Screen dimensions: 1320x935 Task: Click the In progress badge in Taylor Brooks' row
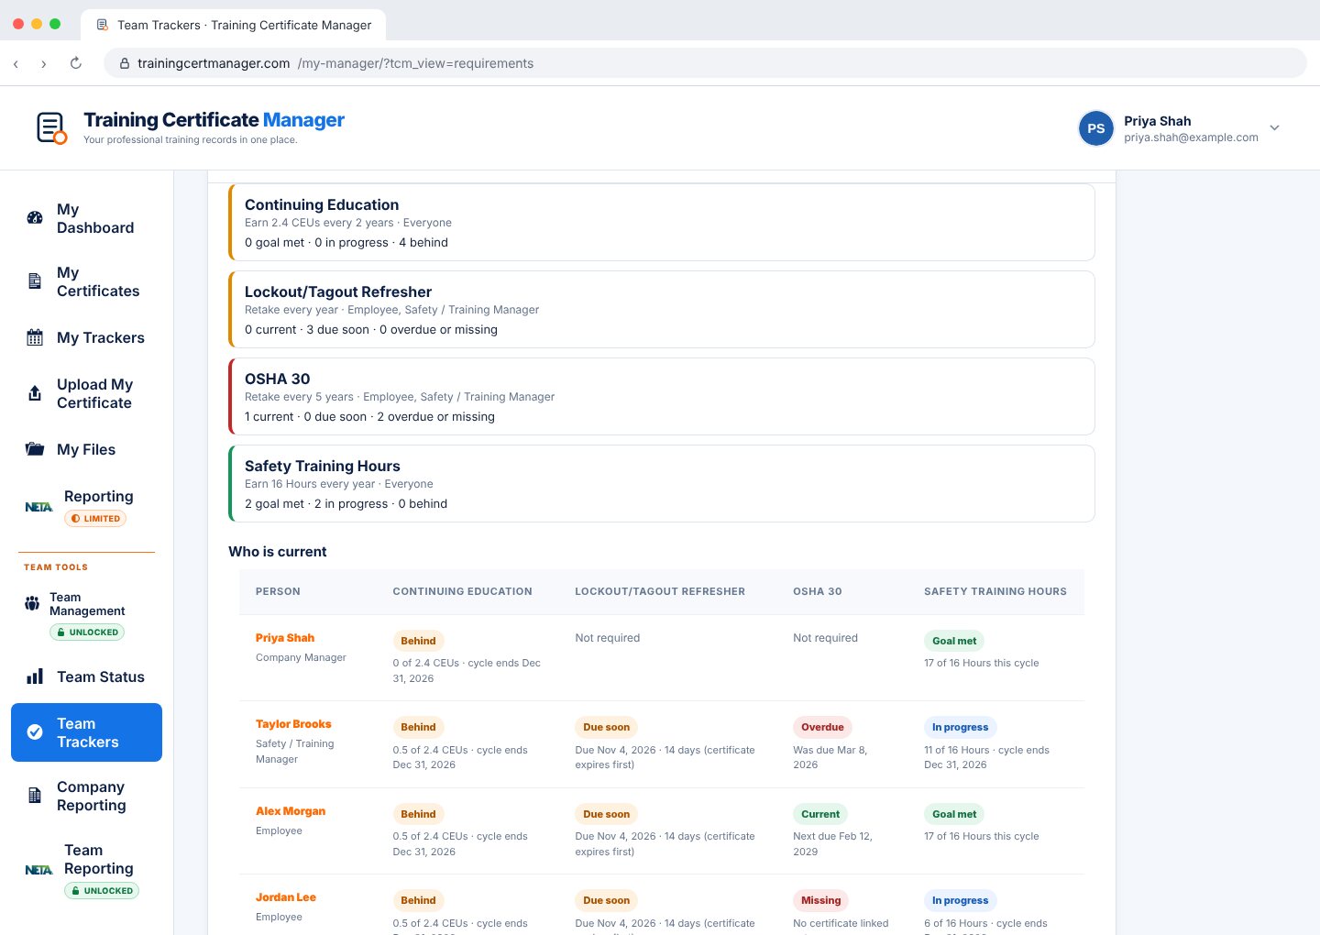pyautogui.click(x=960, y=727)
